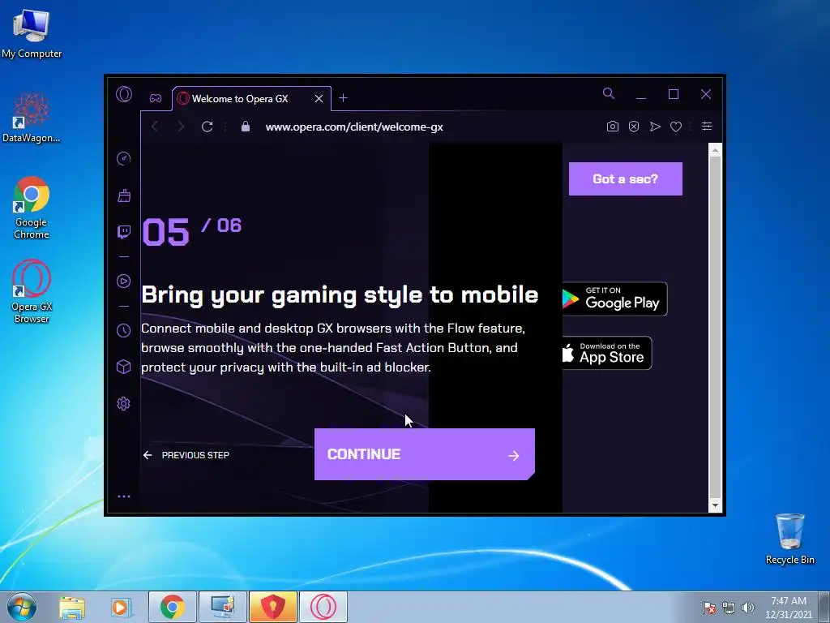Open monitor-with-colored-blocks icon in taskbar
Image resolution: width=830 pixels, height=623 pixels.
[222, 607]
